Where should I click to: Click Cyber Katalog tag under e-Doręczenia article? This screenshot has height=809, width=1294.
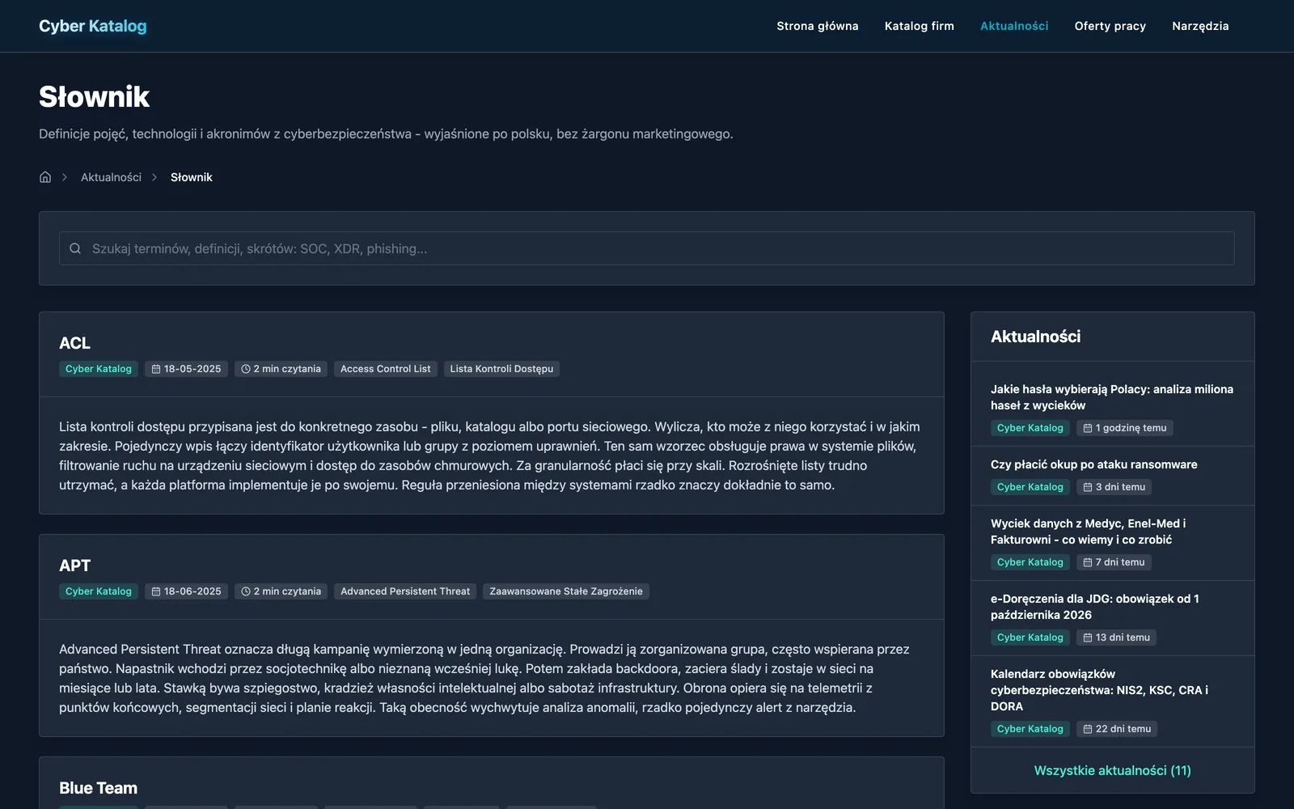[x=1030, y=637]
